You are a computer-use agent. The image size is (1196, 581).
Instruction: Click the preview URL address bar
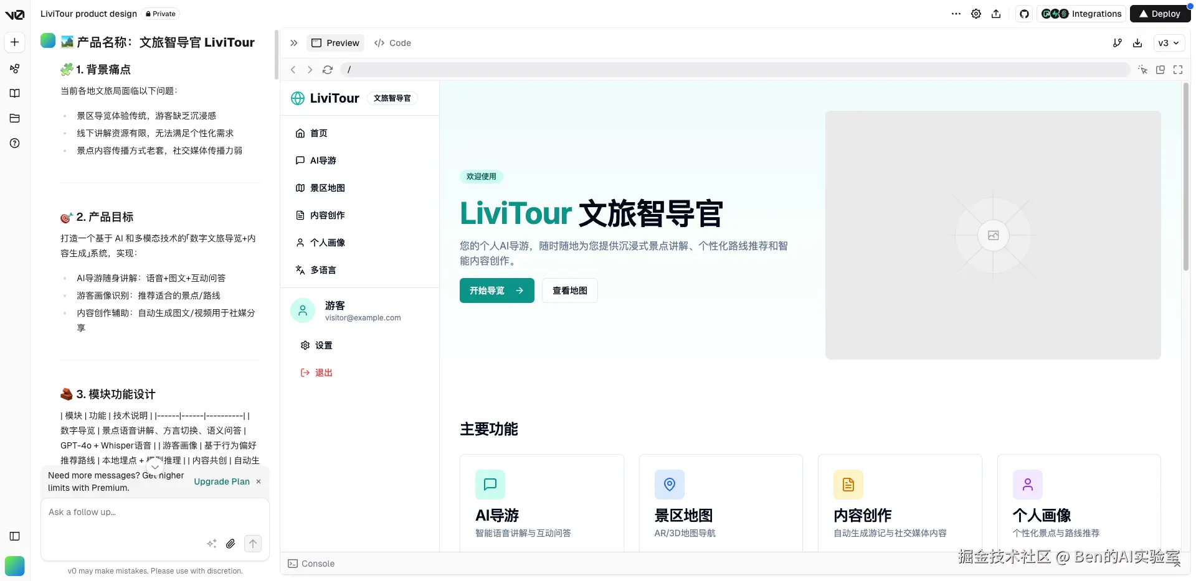tap(735, 70)
